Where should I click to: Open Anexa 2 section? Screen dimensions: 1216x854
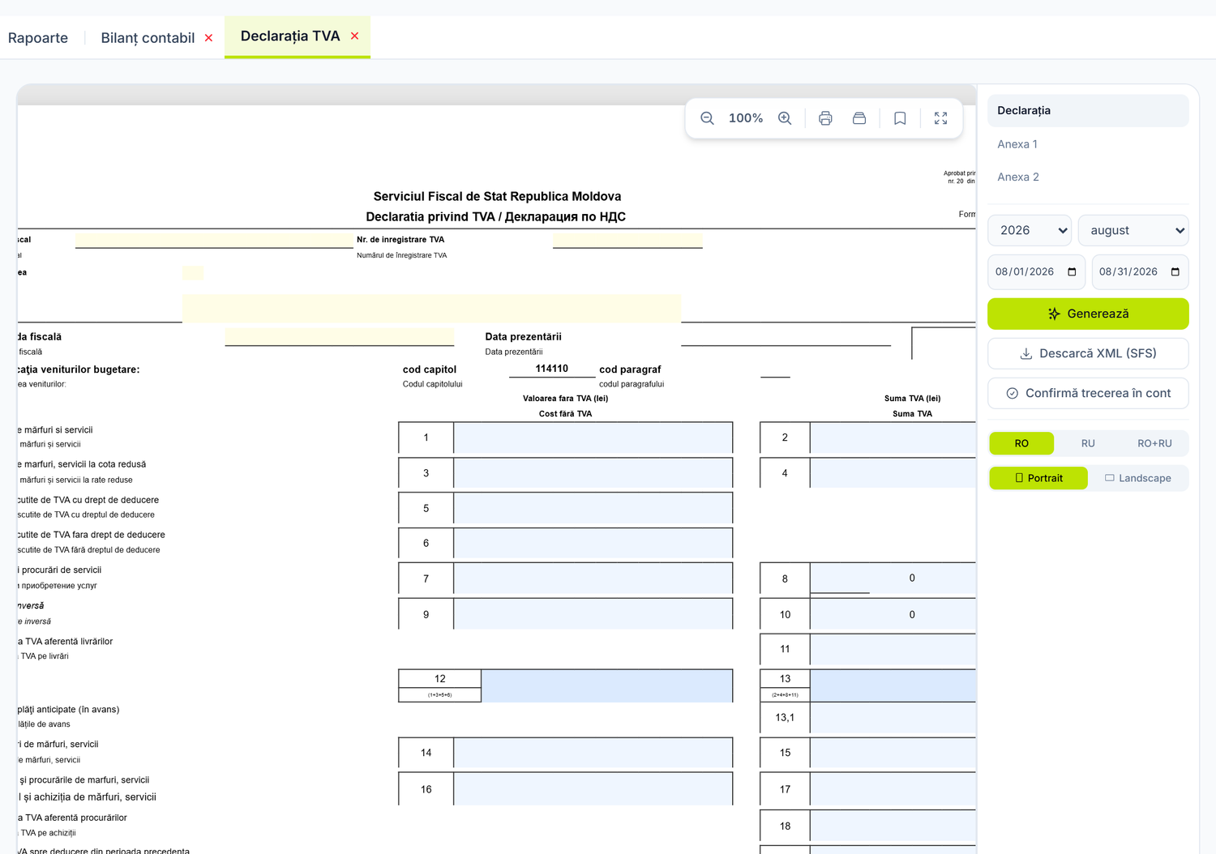point(1088,177)
